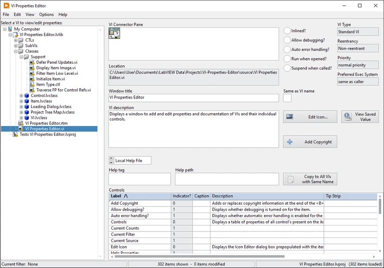Click the Traverse FP for Control Refs.vi icon

coord(32,90)
